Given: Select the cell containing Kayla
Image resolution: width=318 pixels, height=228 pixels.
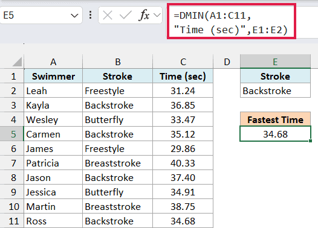Looking at the screenshot, I should coord(53,105).
